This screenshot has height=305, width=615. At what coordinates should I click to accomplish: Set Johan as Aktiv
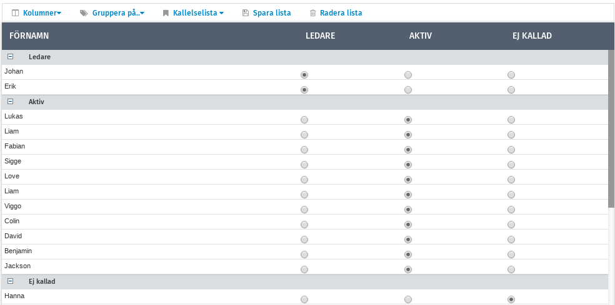tap(408, 75)
